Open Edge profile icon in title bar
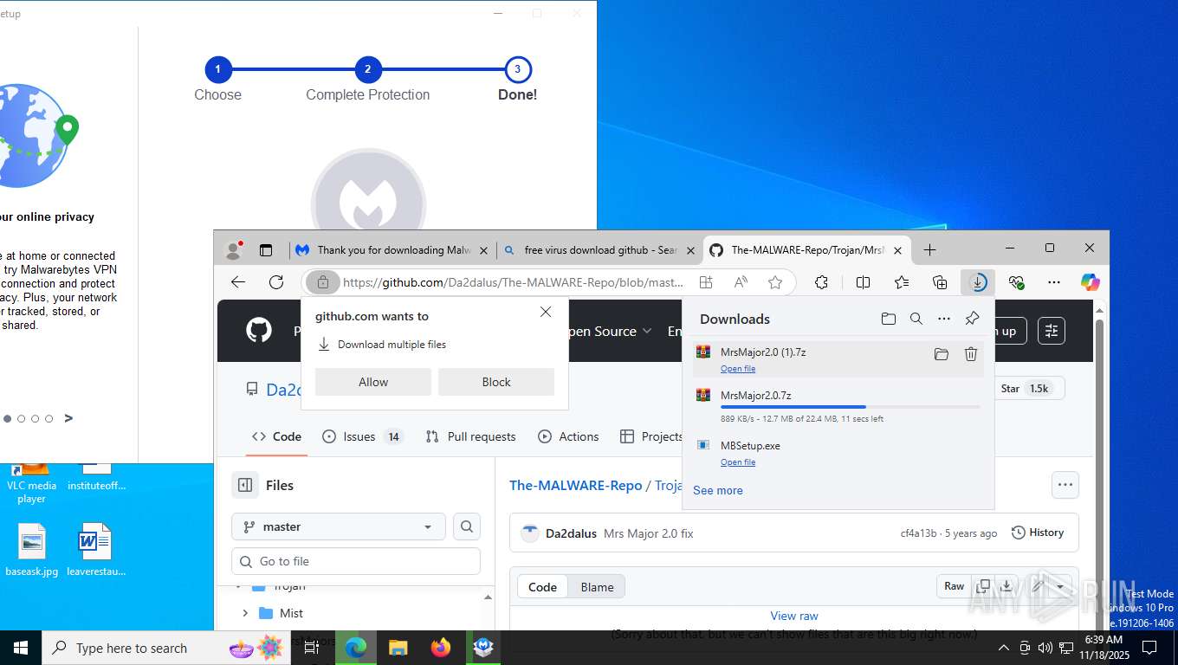The width and height of the screenshot is (1178, 665). (x=233, y=250)
